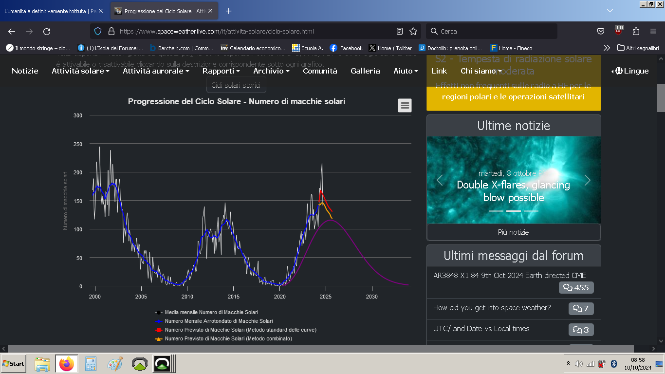
Task: Open the Barchart.com bookmark
Action: 182,48
